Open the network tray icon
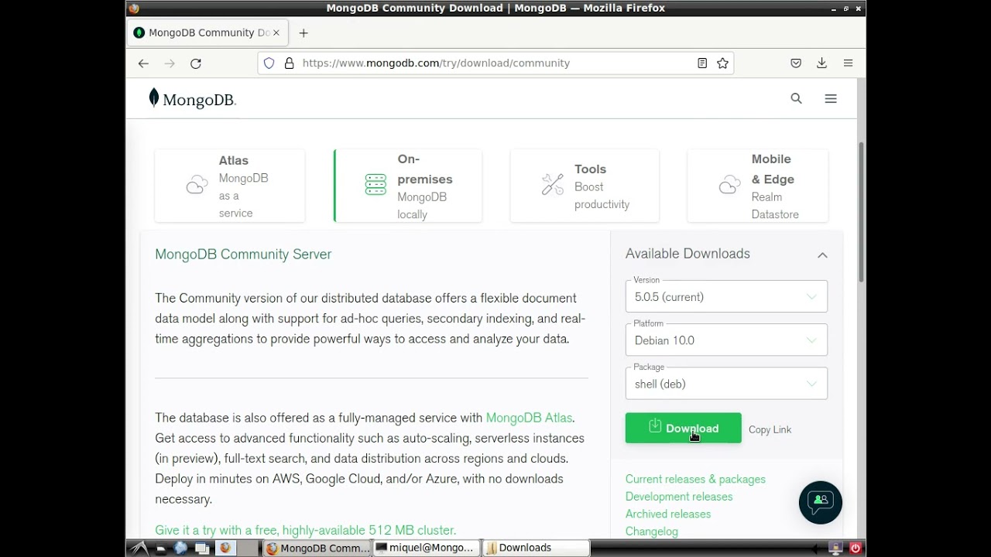This screenshot has height=557, width=991. pyautogui.click(x=835, y=548)
